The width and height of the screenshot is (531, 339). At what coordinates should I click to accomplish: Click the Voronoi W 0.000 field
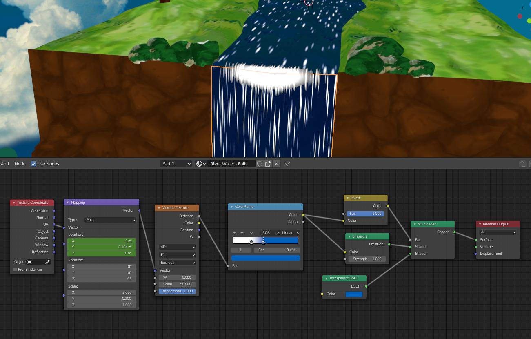point(177,277)
